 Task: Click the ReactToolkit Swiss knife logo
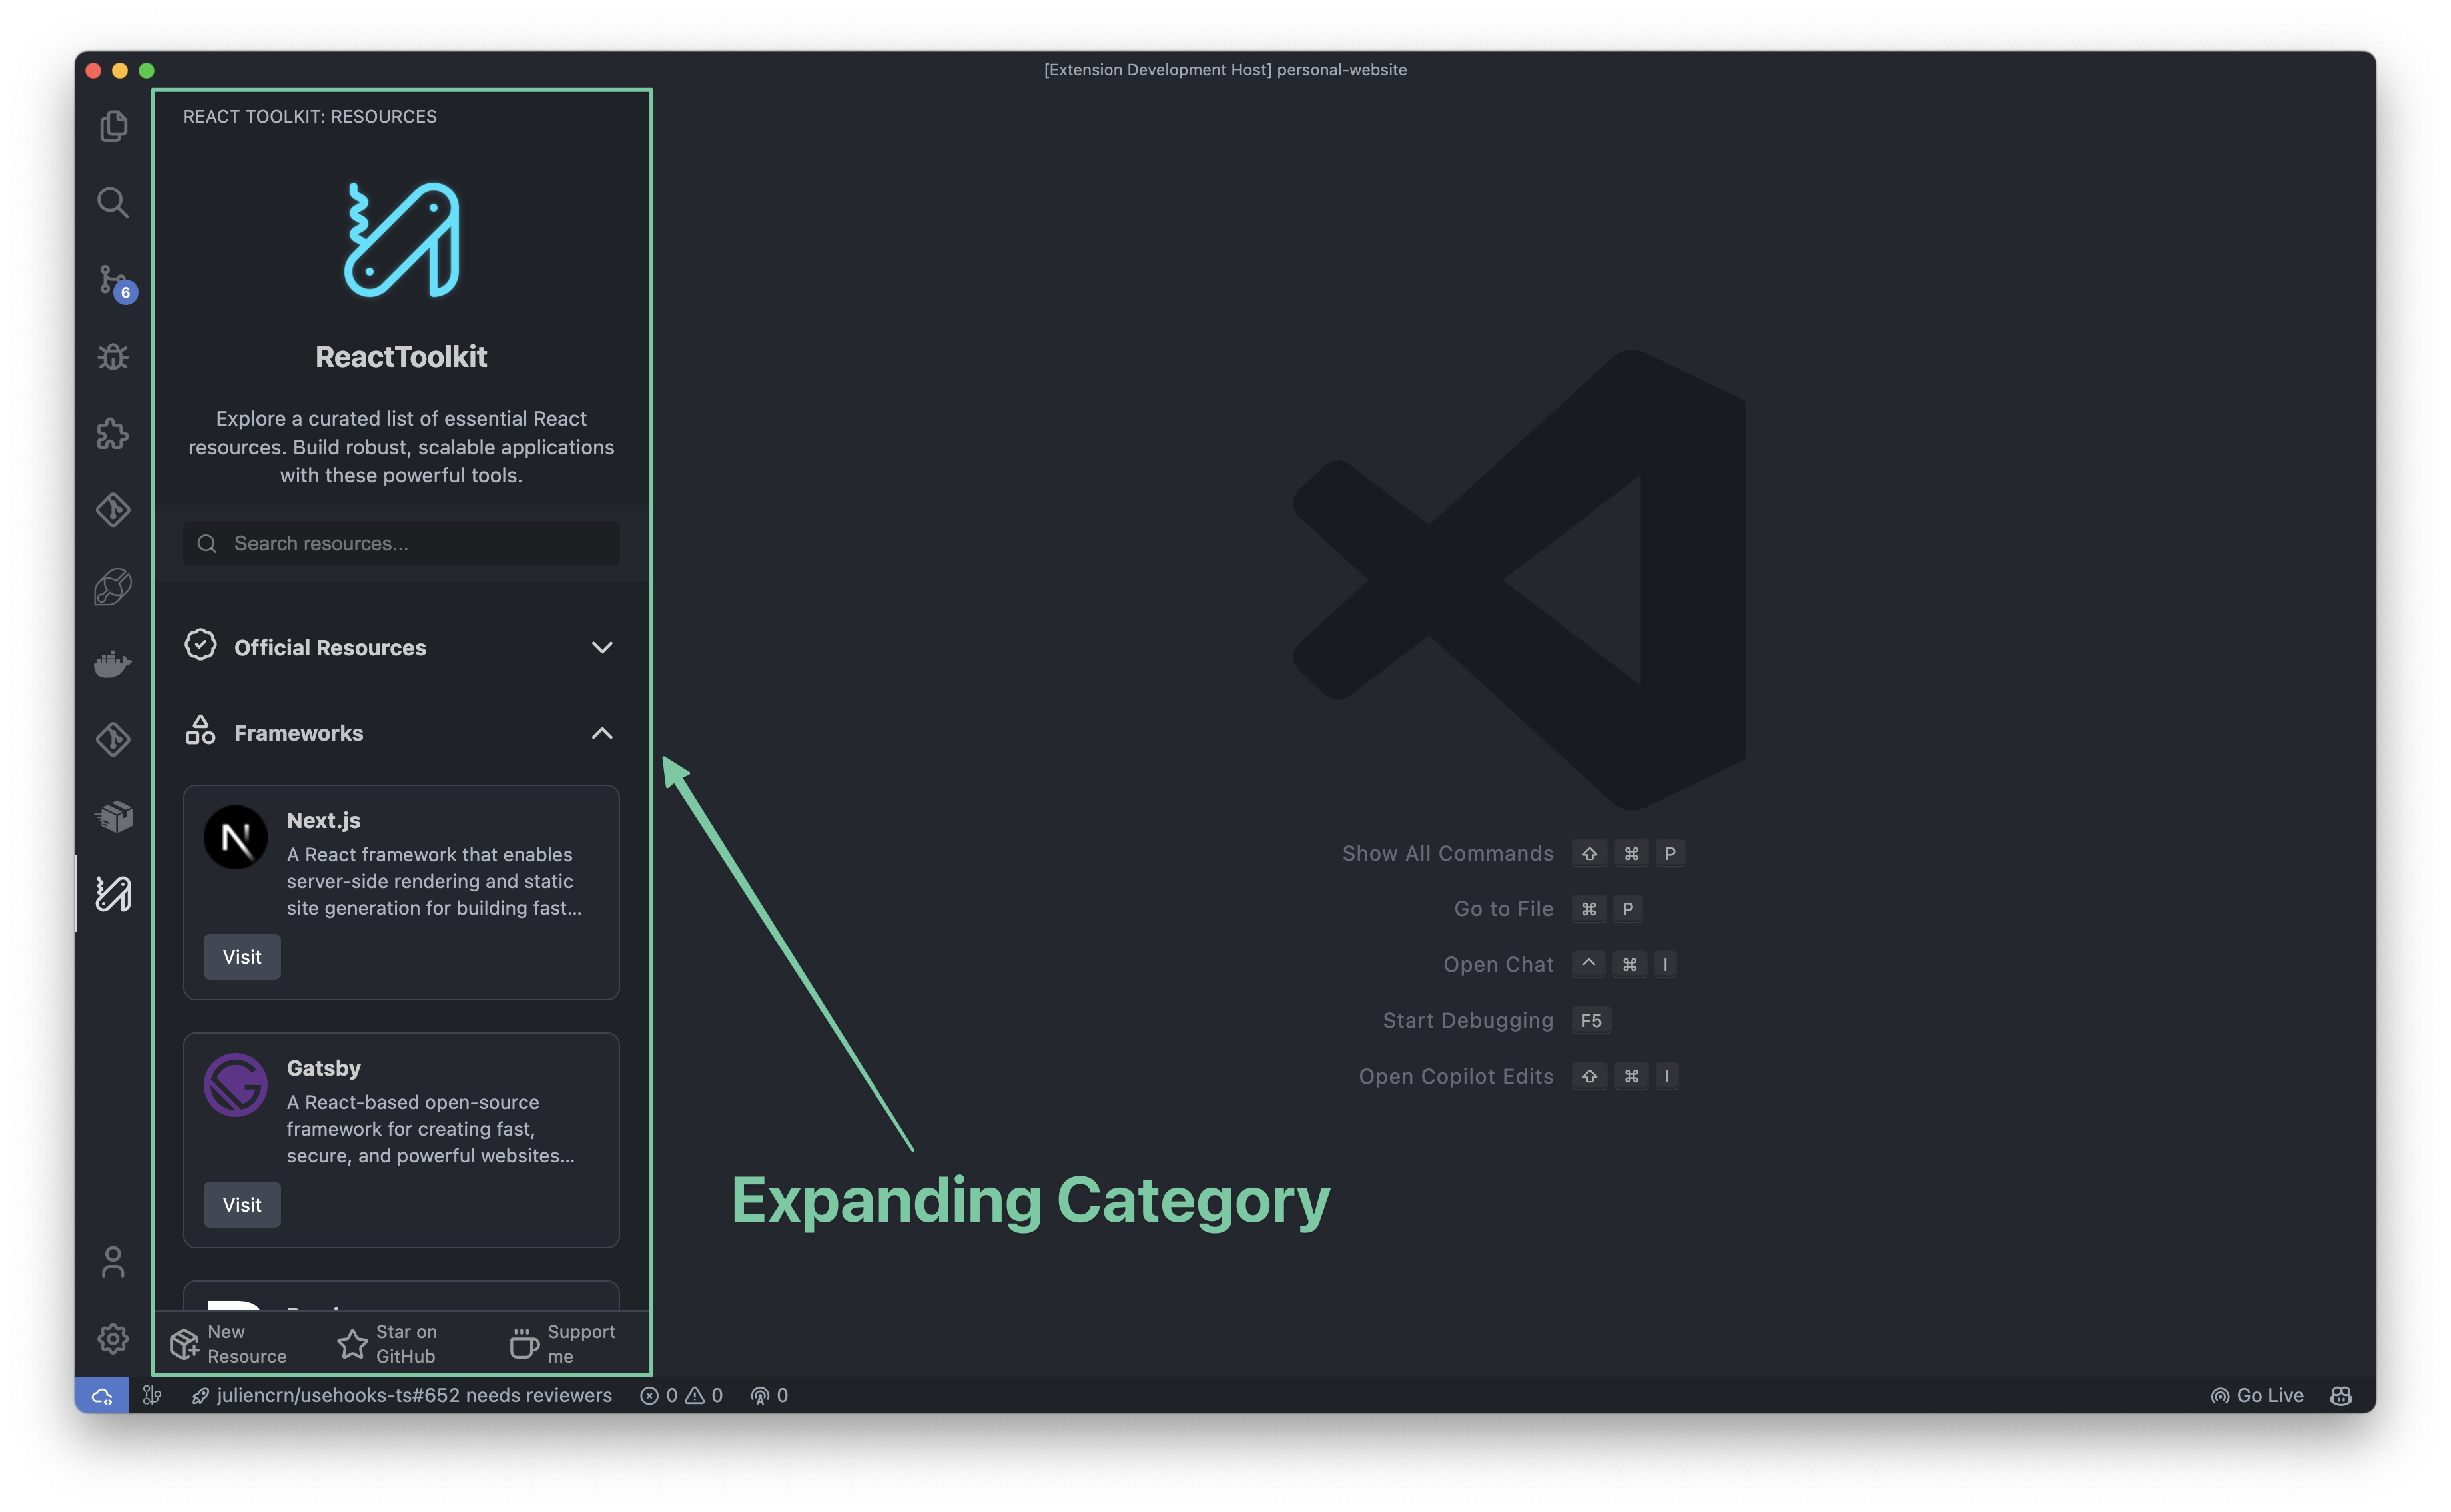(x=401, y=240)
